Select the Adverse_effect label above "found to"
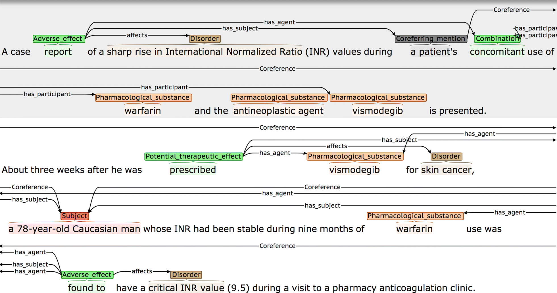Viewport: 557px width, 293px height. [x=87, y=275]
